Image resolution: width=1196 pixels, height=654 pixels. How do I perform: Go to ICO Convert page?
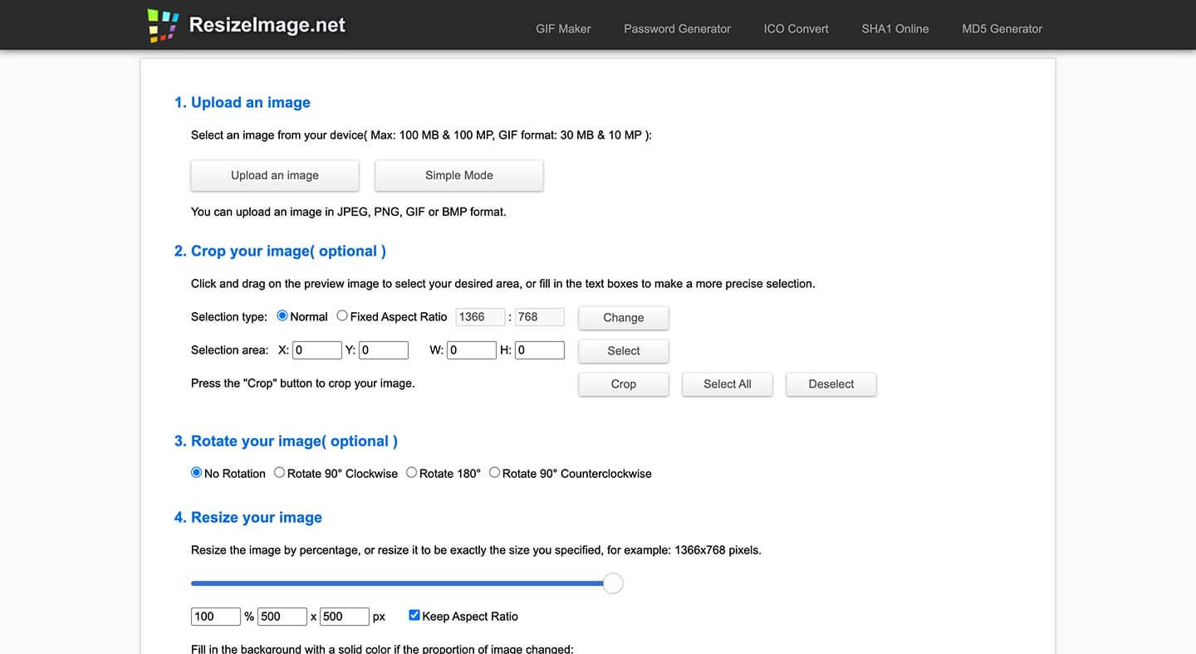(796, 28)
